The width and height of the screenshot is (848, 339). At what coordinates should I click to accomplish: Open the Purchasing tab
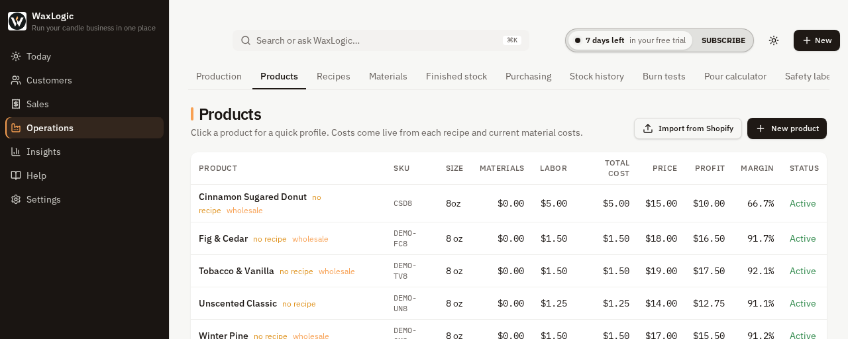click(x=528, y=76)
